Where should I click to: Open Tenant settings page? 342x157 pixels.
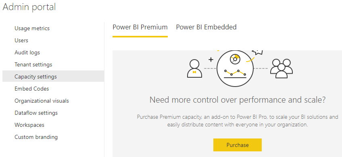click(x=33, y=65)
